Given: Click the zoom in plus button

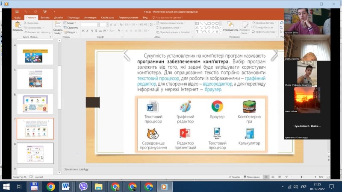Looking at the screenshot, I should [315, 177].
